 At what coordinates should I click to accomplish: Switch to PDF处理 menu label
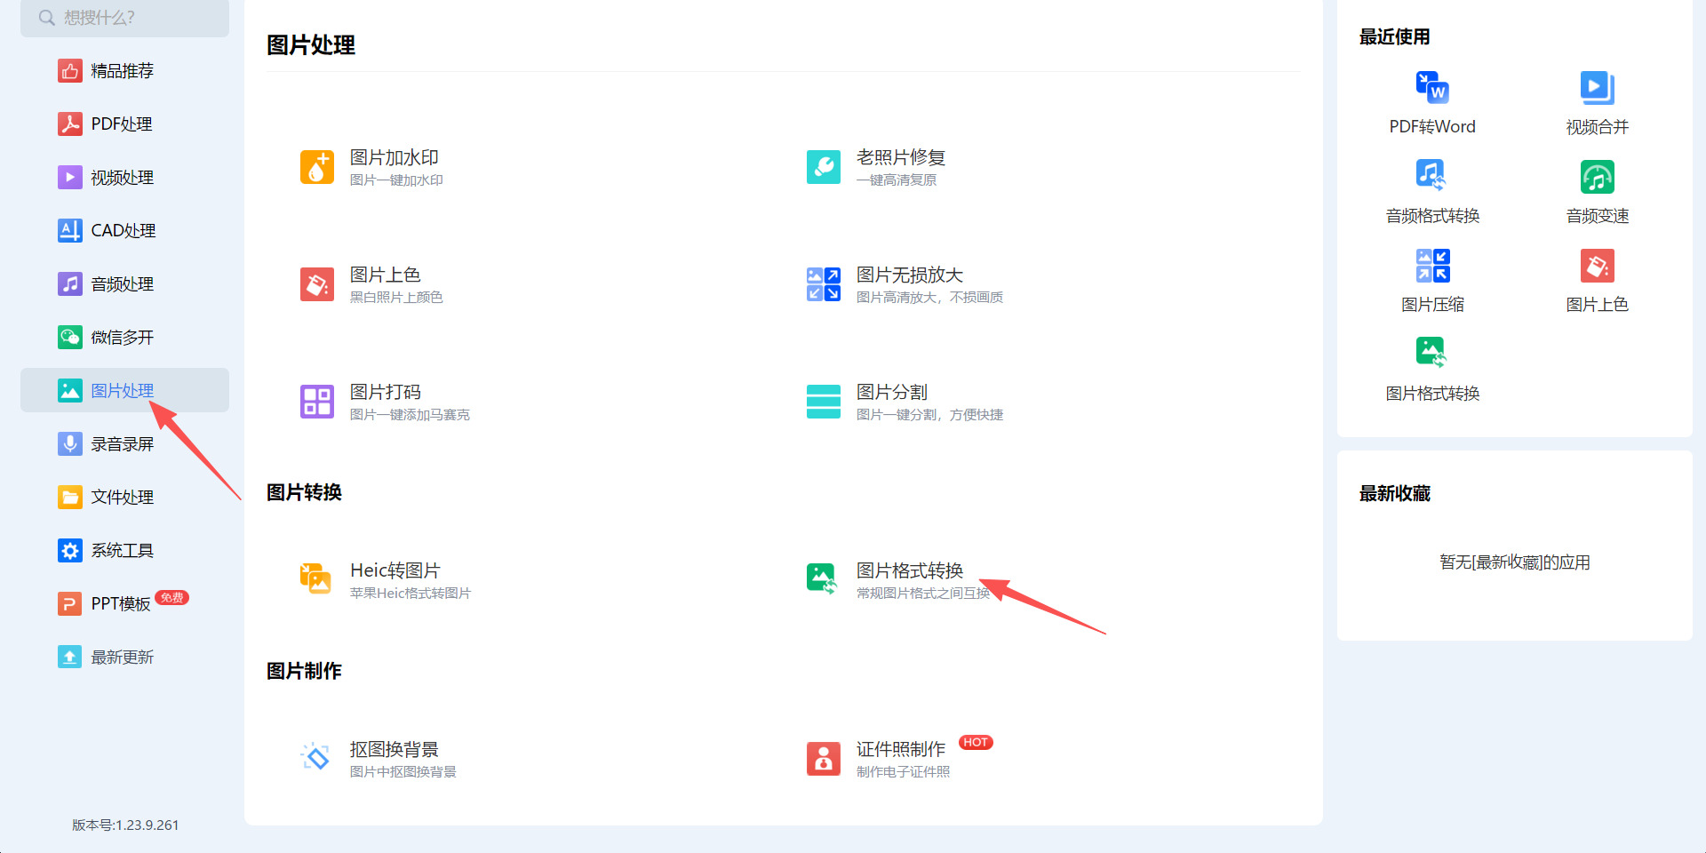[x=122, y=124]
